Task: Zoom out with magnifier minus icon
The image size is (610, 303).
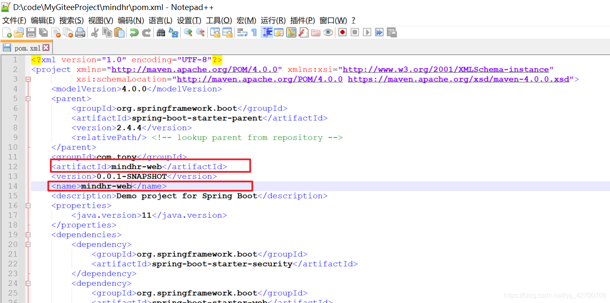Action: (x=200, y=33)
